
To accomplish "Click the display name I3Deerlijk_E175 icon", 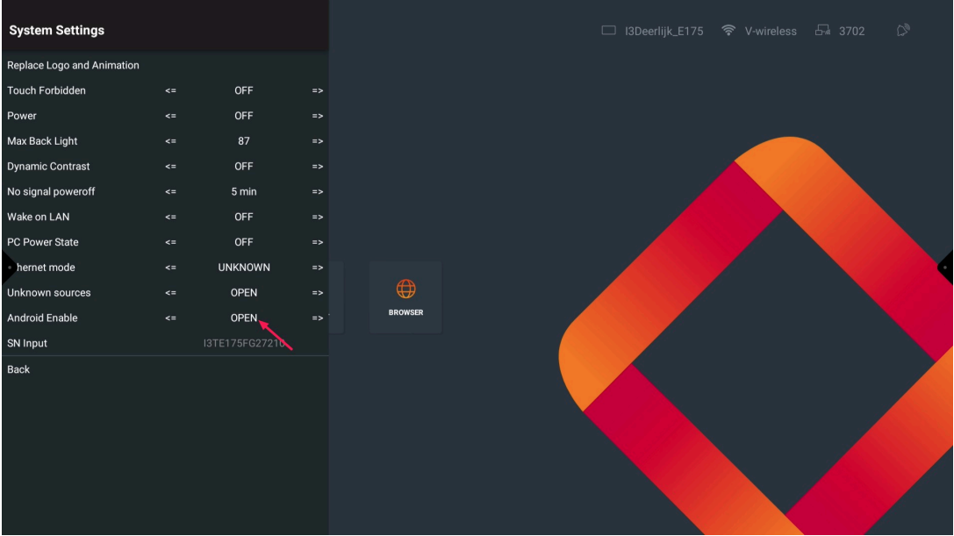I will (609, 31).
